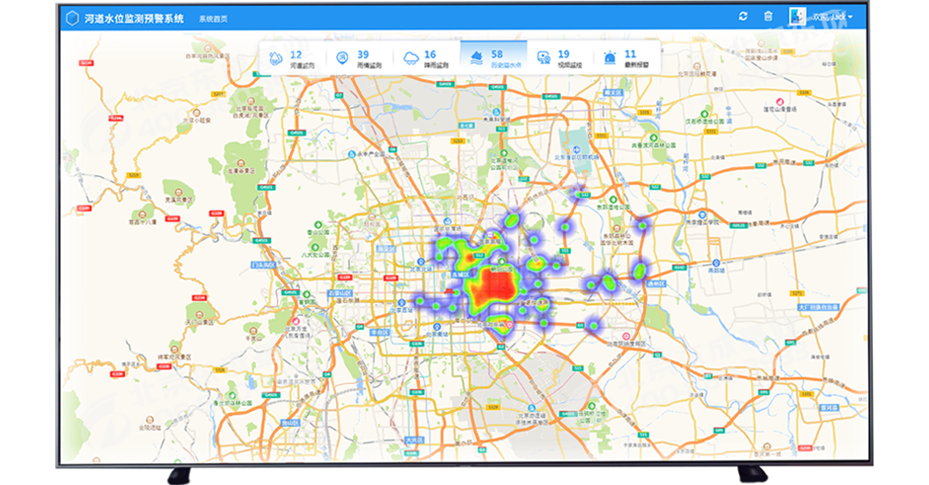Image resolution: width=929 pixels, height=485 pixels.
Task: Select the 最新报警 tab label
Action: [x=635, y=65]
